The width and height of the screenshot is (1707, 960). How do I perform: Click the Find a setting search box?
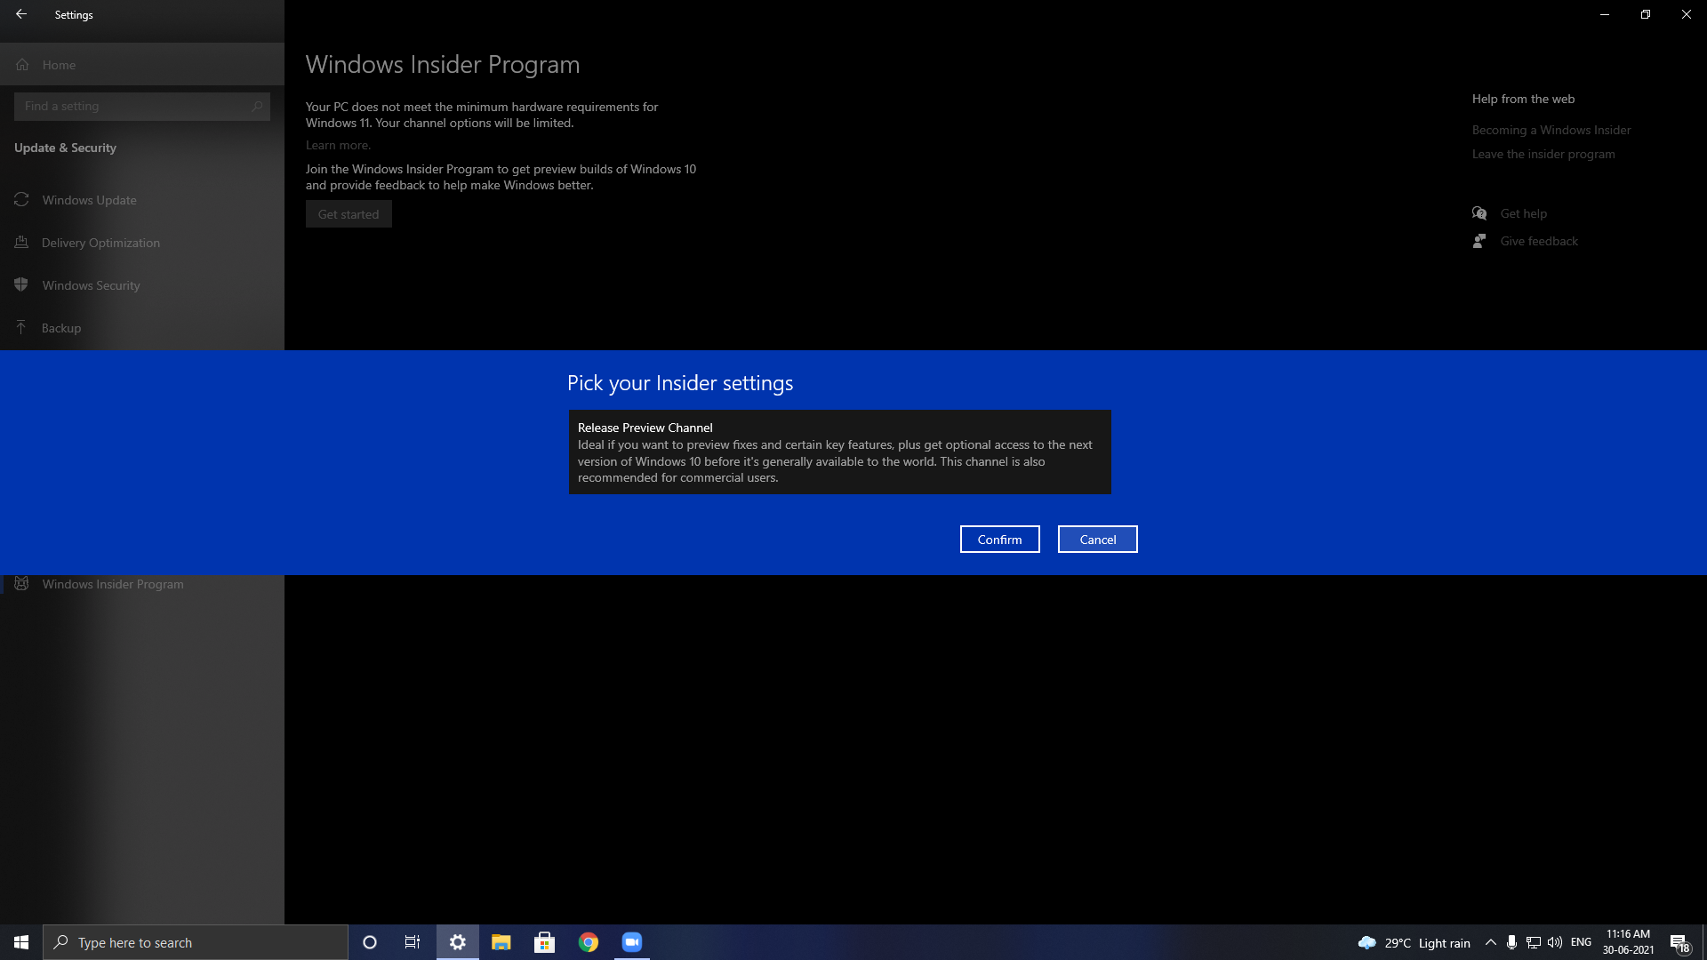pyautogui.click(x=142, y=106)
